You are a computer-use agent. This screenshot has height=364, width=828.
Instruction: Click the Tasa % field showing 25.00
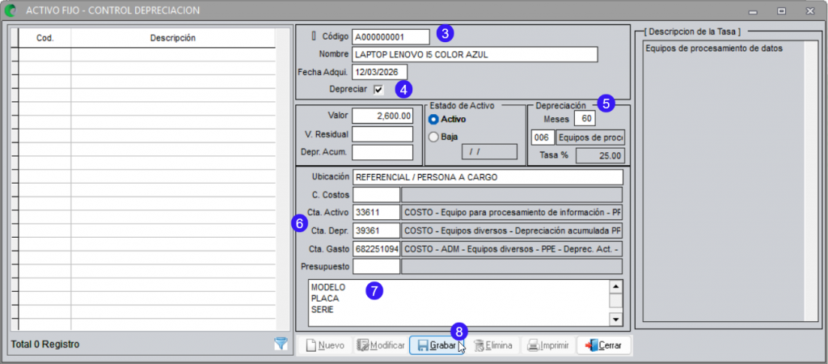pyautogui.click(x=600, y=156)
